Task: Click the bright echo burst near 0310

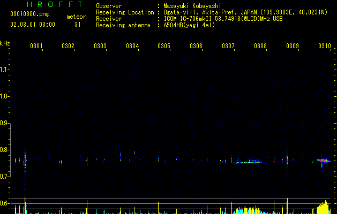Action: tap(324, 161)
